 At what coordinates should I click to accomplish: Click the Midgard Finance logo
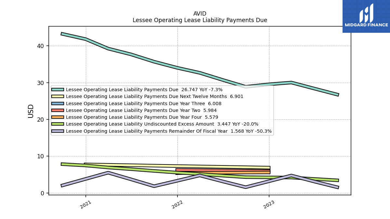(x=366, y=16)
